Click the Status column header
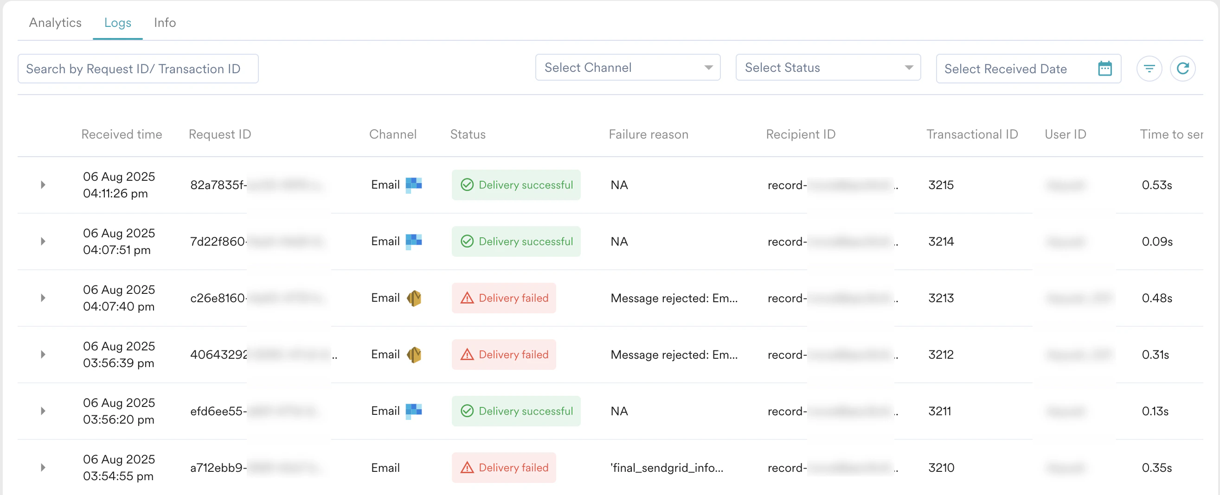This screenshot has width=1220, height=495. click(x=468, y=134)
